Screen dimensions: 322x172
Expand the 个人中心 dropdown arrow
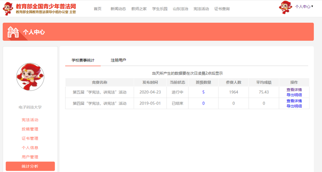312,6
